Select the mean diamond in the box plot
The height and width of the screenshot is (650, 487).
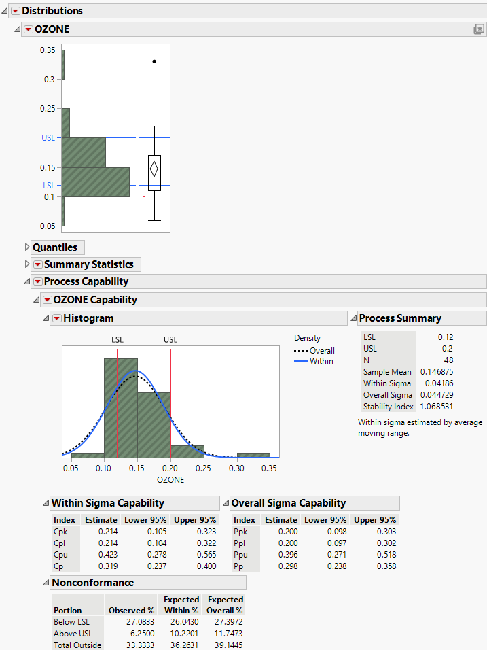(x=154, y=167)
